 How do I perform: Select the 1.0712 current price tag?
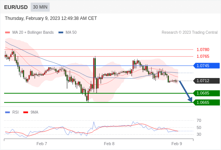pos(206,81)
